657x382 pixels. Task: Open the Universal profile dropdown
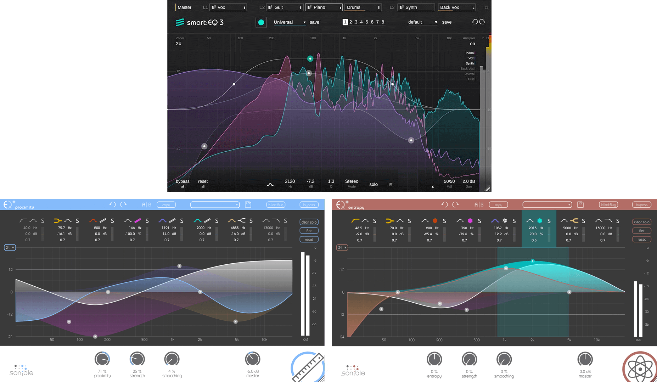290,22
